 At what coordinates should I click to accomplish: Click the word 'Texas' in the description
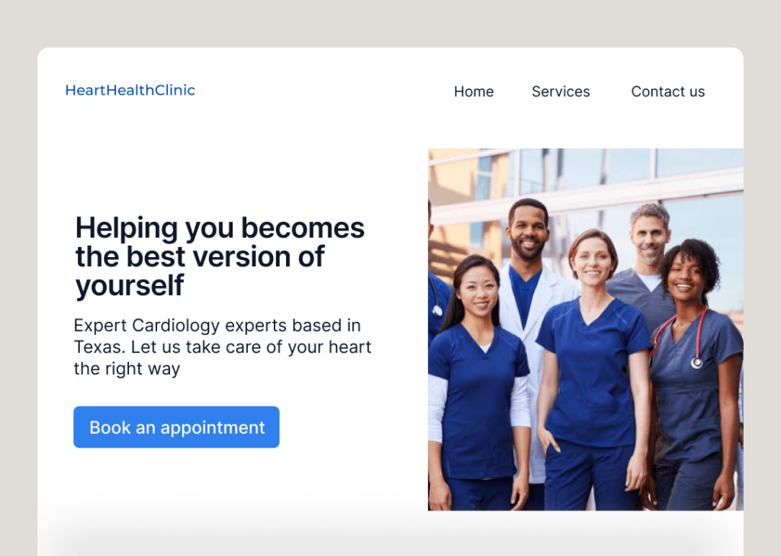tap(98, 347)
